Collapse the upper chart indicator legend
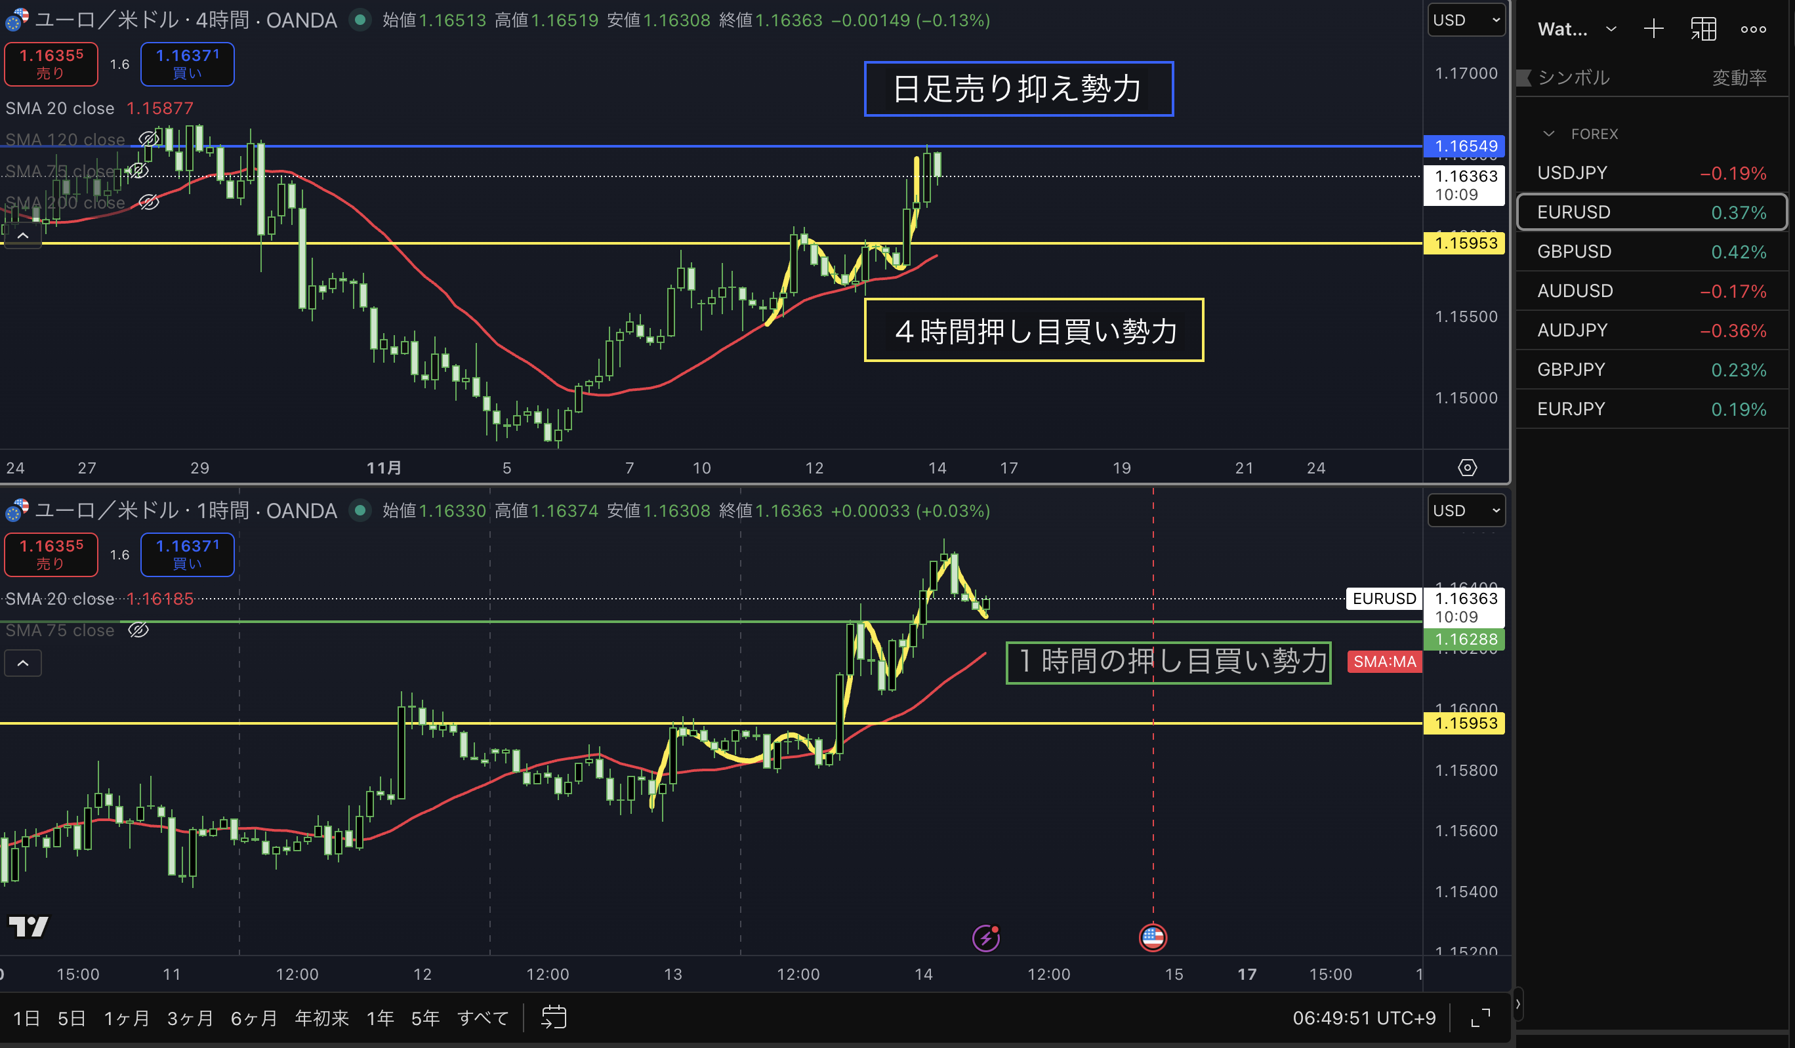The height and width of the screenshot is (1048, 1795). (23, 235)
